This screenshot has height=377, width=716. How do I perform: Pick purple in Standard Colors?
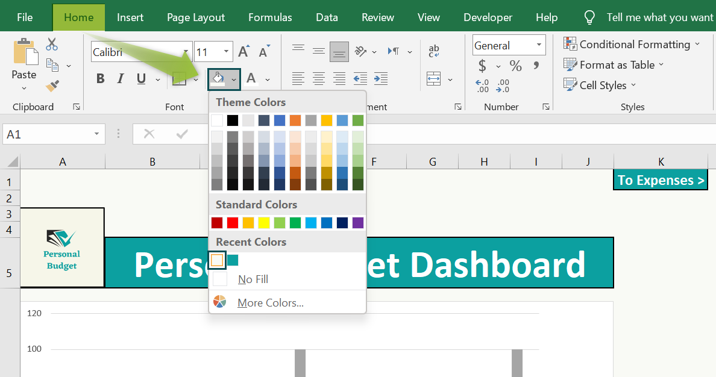click(358, 223)
